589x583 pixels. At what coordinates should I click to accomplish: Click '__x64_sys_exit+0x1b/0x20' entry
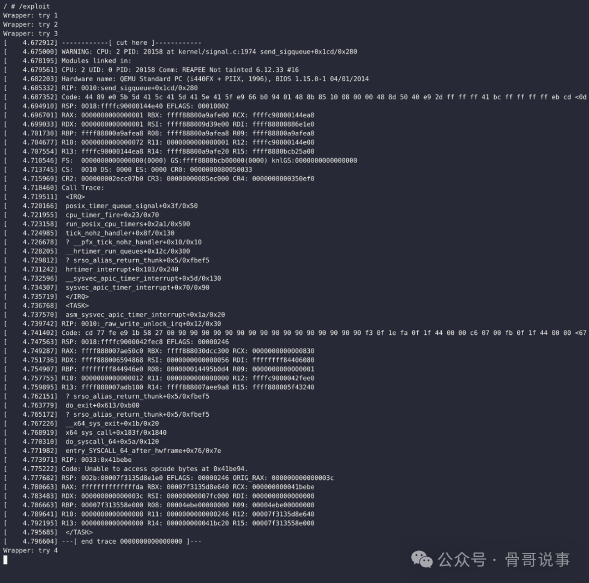click(112, 423)
